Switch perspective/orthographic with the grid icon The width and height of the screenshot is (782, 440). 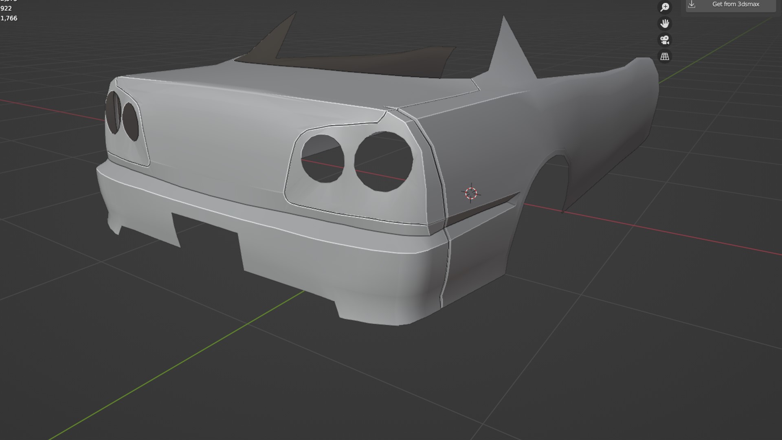(665, 57)
